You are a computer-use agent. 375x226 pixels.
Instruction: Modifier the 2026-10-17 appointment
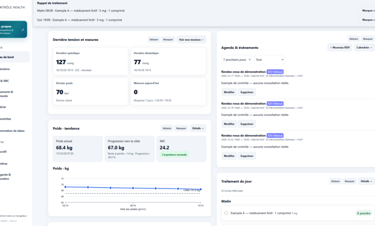click(229, 92)
